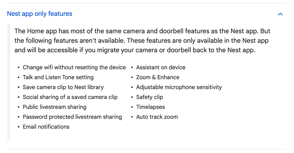
Task: Click the "Safety clip" list item
Action: (x=150, y=97)
